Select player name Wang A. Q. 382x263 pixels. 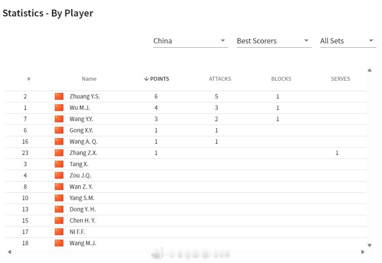tap(83, 141)
